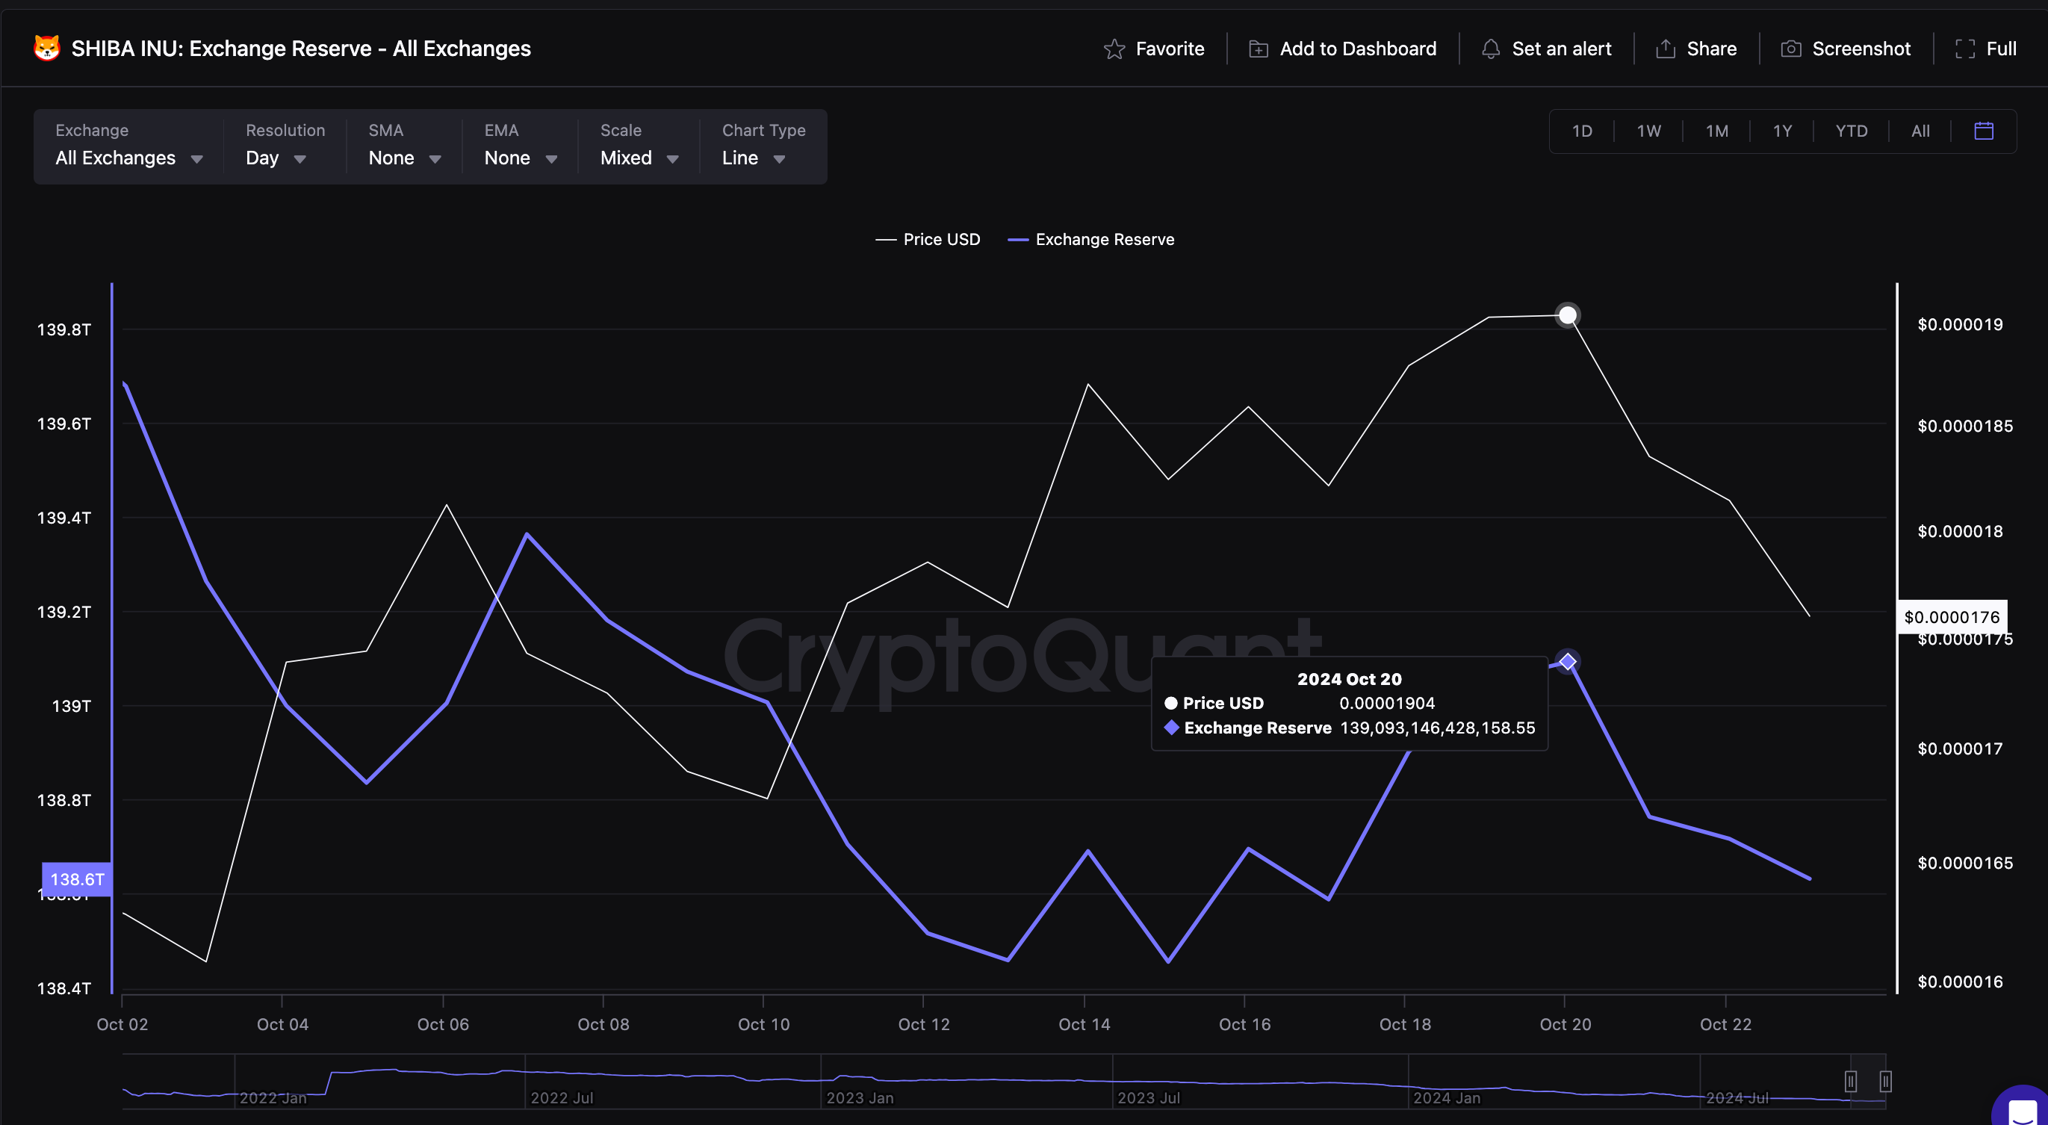Screen dimensions: 2048x1125
Task: Click the $0.0000176 price axis label
Action: pyautogui.click(x=1952, y=617)
